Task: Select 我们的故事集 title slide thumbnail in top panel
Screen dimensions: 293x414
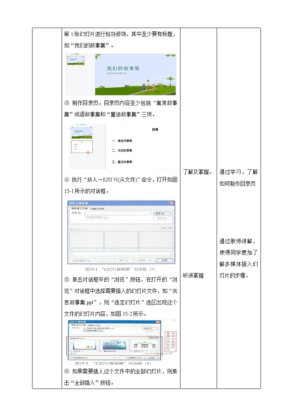Action: coord(75,60)
